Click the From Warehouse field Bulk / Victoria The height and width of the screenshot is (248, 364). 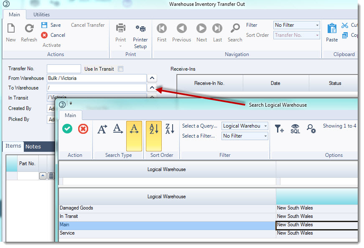coord(97,78)
